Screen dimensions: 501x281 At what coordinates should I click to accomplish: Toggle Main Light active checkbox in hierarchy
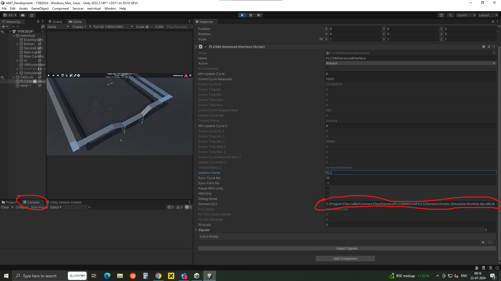[x=40, y=52]
